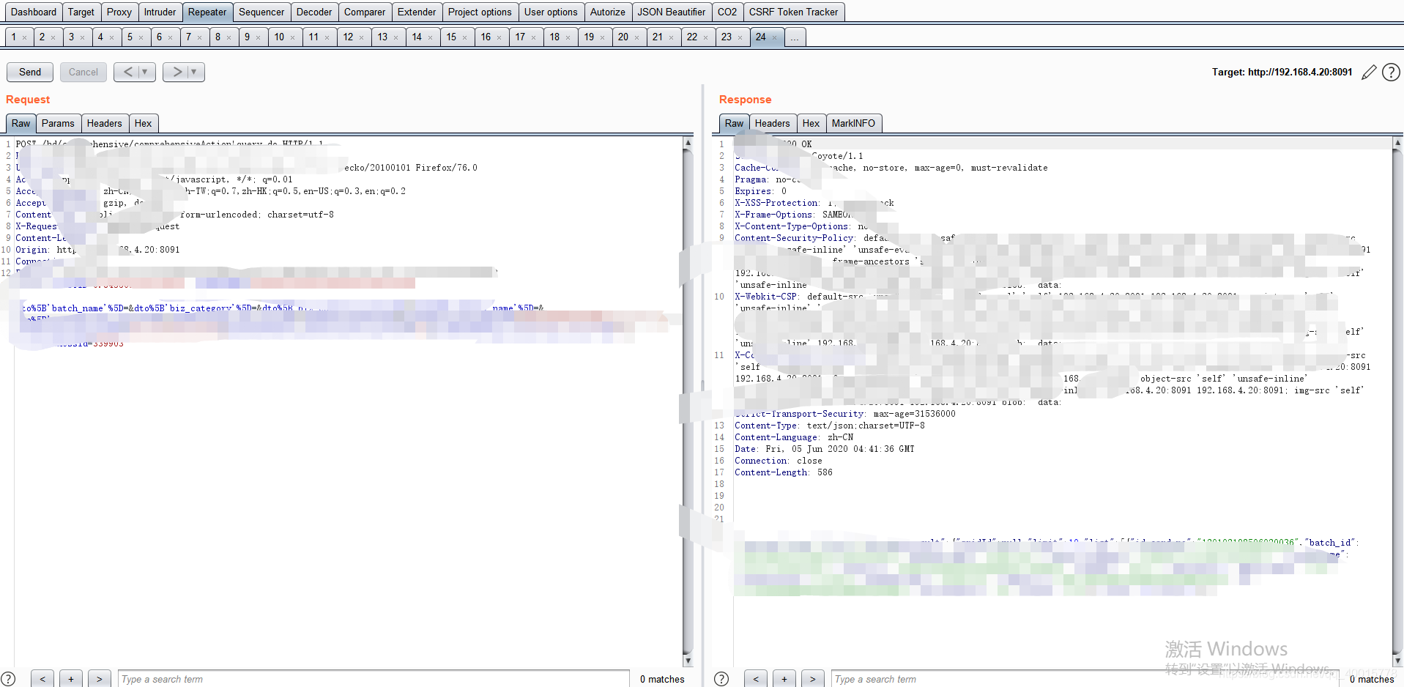Go to previous match in response search
This screenshot has width=1404, height=687.
(x=756, y=679)
